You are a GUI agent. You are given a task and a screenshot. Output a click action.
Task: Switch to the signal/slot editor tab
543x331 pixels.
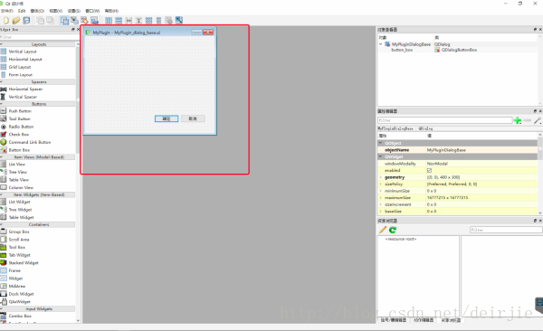(x=394, y=320)
